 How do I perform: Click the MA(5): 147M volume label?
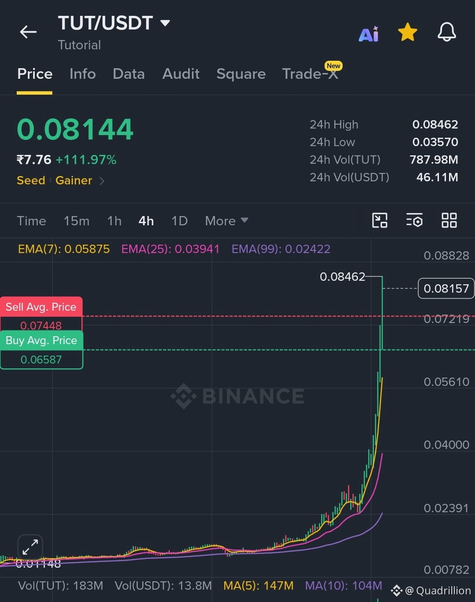[259, 586]
